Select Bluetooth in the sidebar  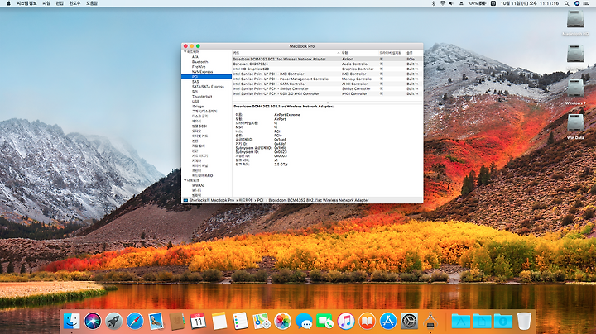click(x=200, y=62)
